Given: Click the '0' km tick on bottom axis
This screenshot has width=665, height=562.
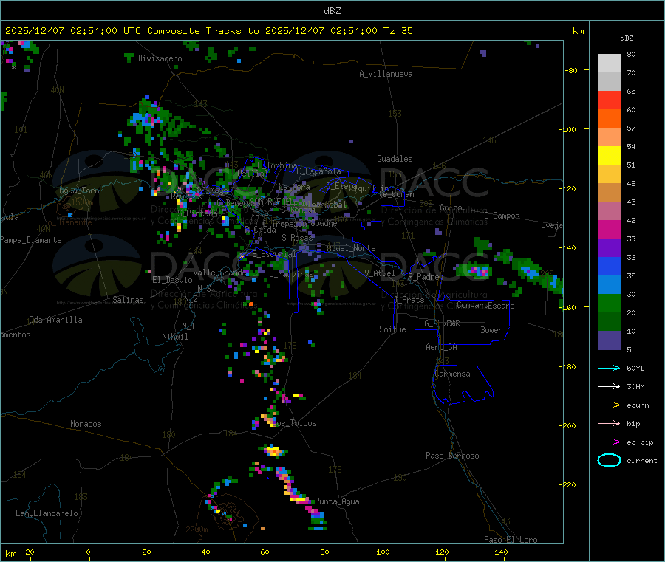Looking at the screenshot, I should point(88,552).
